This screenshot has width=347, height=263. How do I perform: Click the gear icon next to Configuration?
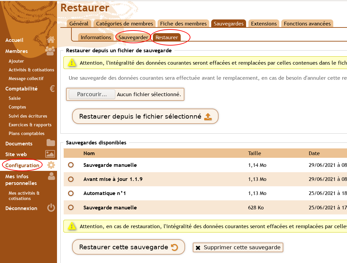(x=51, y=165)
